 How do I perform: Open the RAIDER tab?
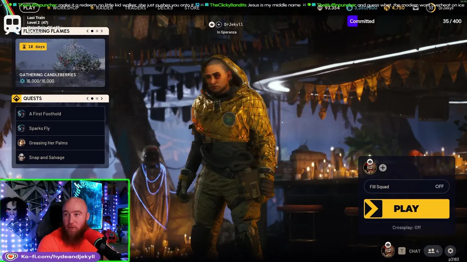point(104,8)
